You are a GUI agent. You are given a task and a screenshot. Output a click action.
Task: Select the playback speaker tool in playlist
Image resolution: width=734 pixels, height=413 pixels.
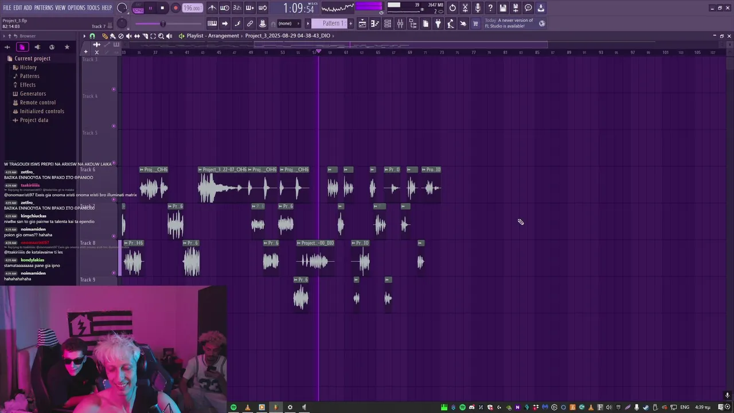coord(169,36)
